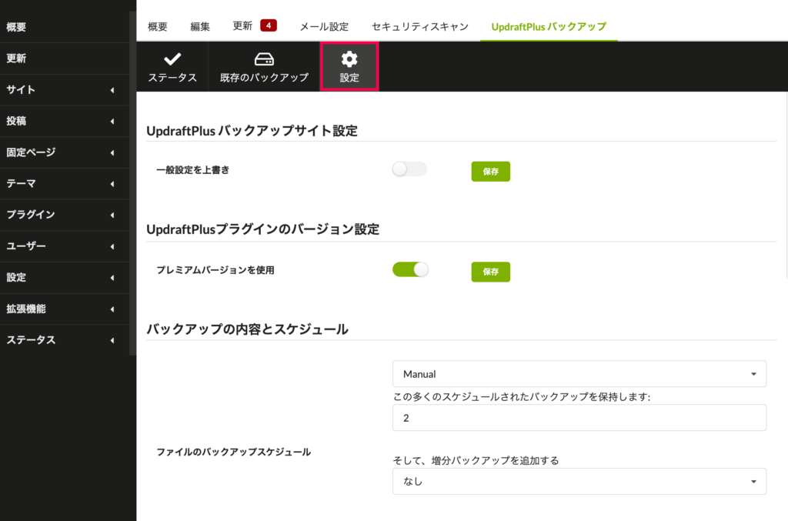Edit the retained backups count field
Viewport: 788px width, 521px height.
click(579, 418)
